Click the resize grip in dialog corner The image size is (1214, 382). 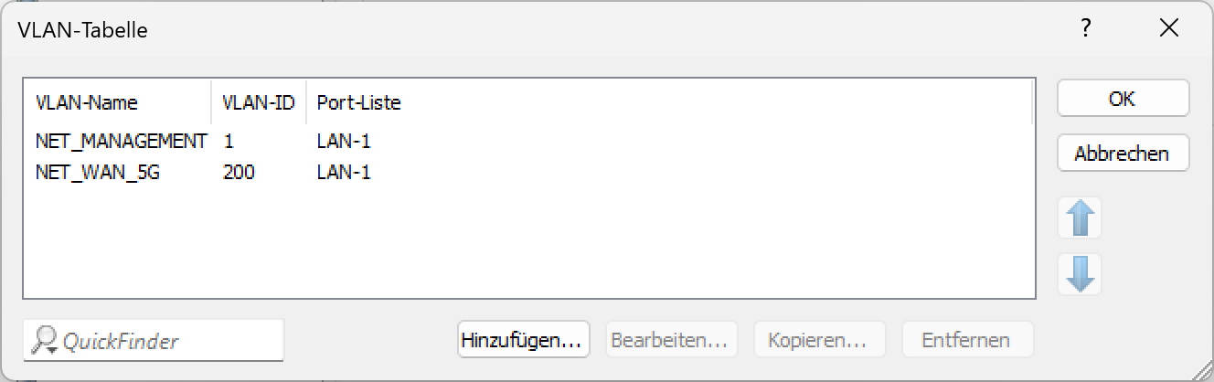(x=1204, y=372)
